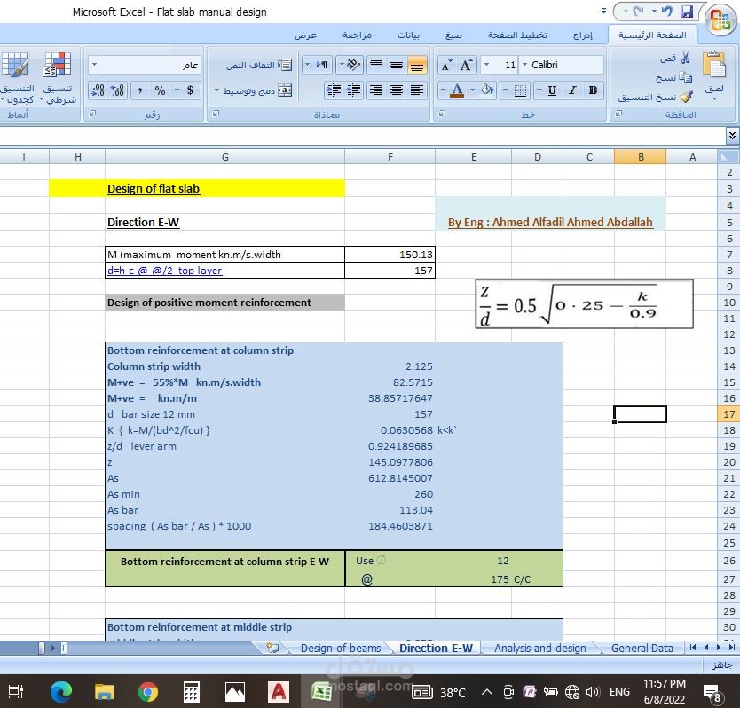
Task: Toggle Underline formatting
Action: point(552,90)
